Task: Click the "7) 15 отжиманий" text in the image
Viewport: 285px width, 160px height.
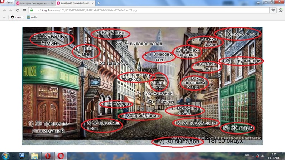Action: point(155,93)
